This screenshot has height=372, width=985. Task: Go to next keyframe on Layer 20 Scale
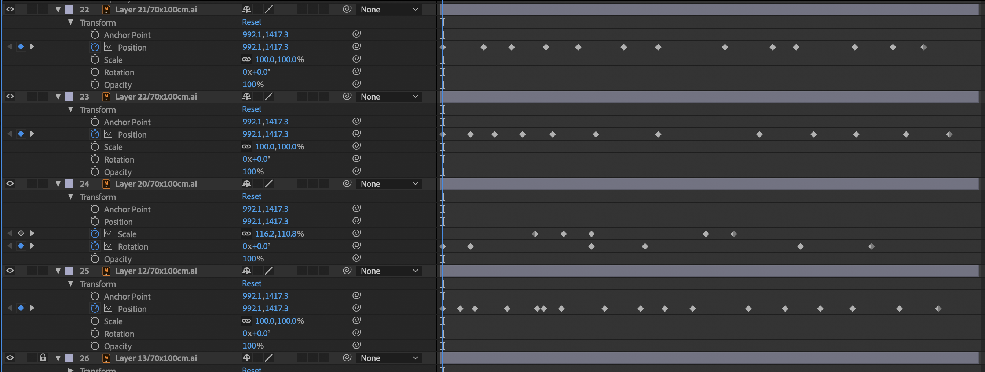point(32,233)
